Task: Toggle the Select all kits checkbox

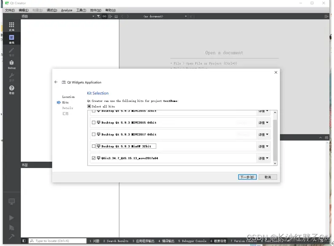Action: point(89,106)
